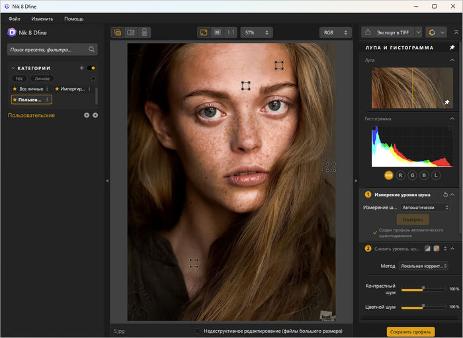Pin the Лупа и гистограмма panel
This screenshot has height=338, width=463.
(452, 48)
